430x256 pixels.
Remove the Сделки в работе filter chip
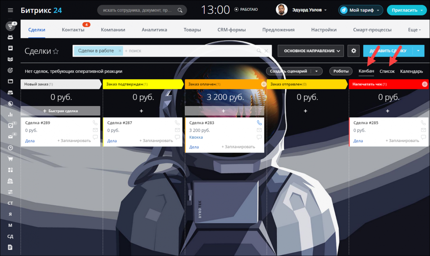(x=120, y=51)
